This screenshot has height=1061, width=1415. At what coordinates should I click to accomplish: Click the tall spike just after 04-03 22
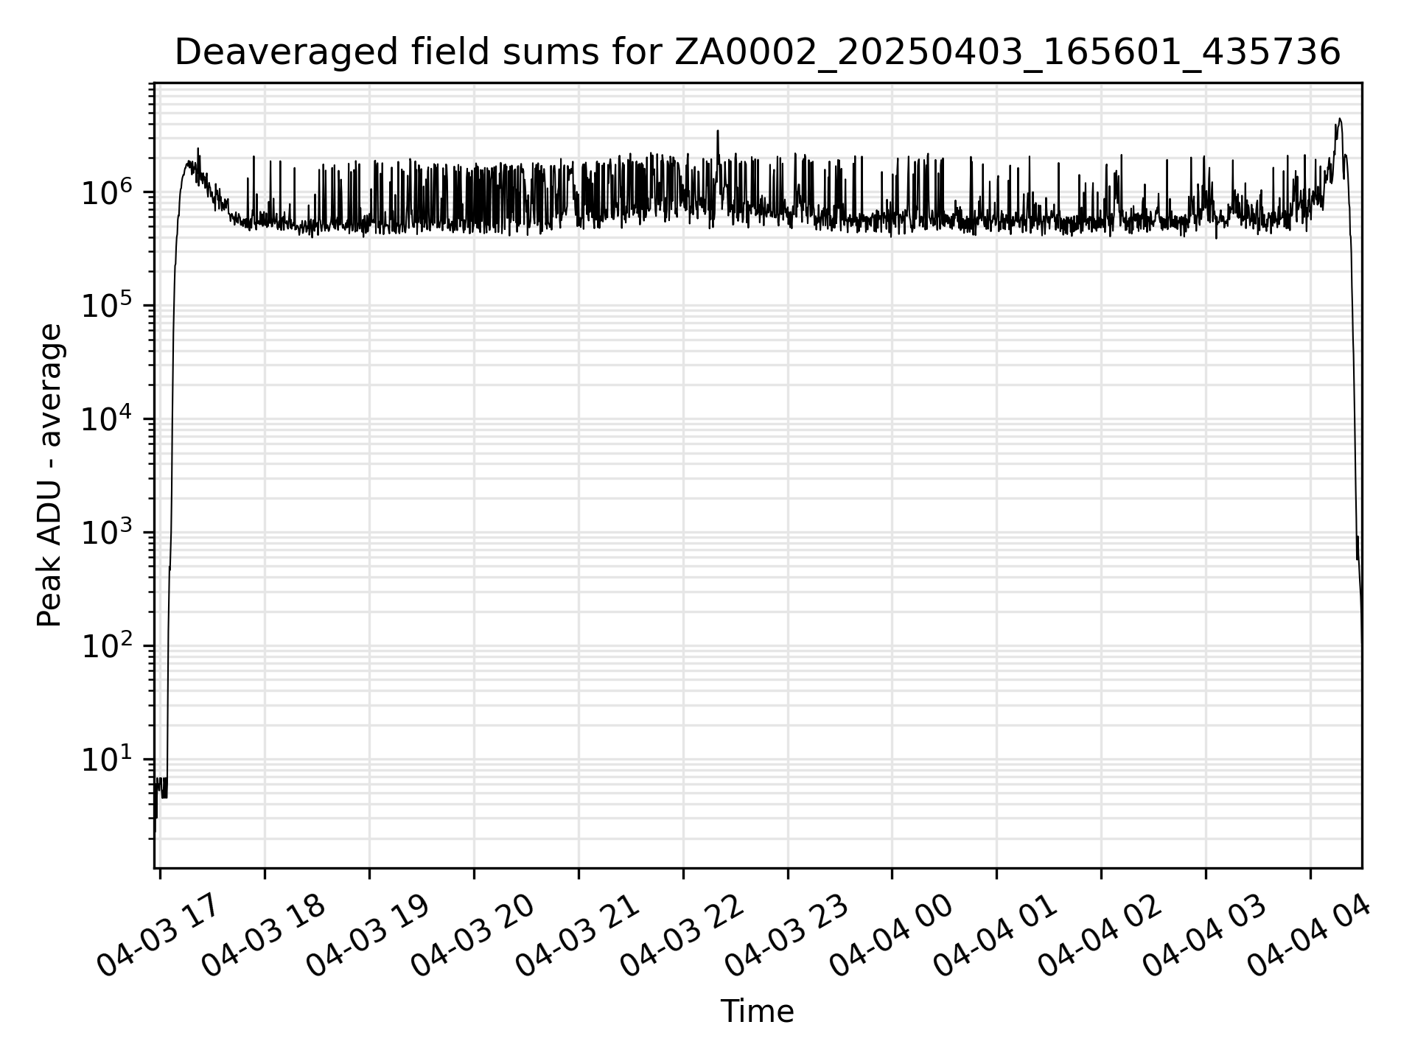tap(718, 132)
